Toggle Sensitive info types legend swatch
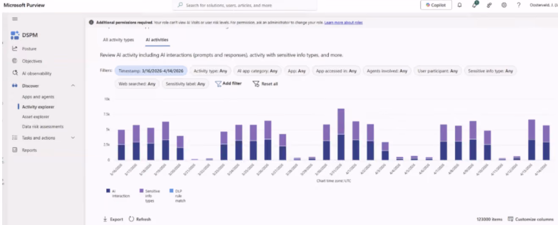 tap(141, 191)
